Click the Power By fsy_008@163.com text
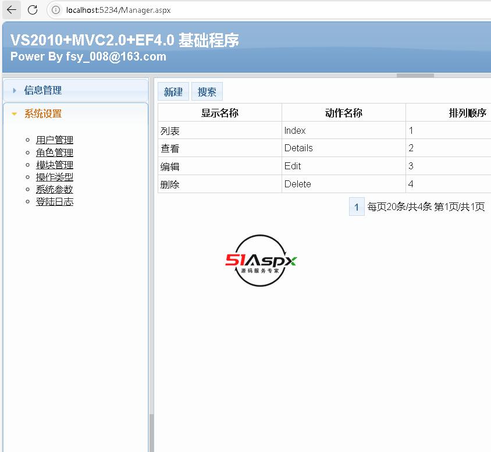491x452 pixels. tap(88, 56)
